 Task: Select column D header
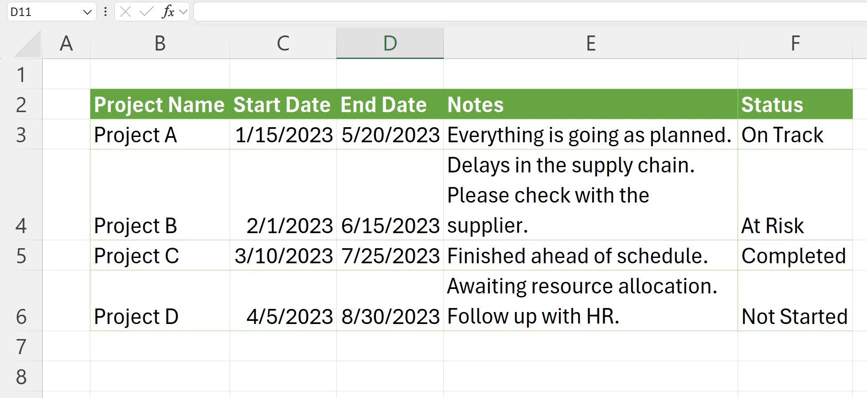pyautogui.click(x=390, y=43)
